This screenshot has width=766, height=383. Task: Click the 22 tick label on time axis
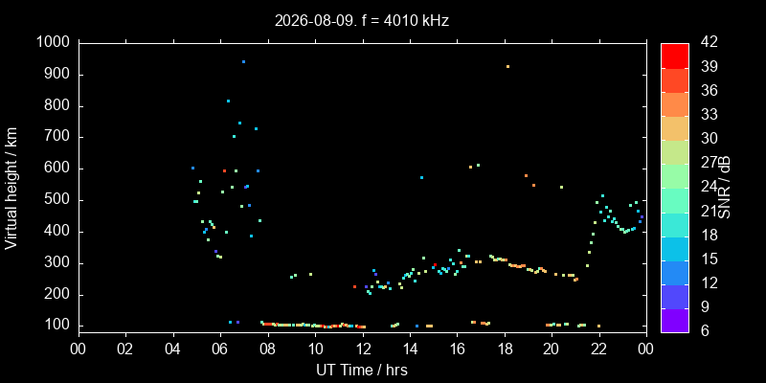point(599,349)
